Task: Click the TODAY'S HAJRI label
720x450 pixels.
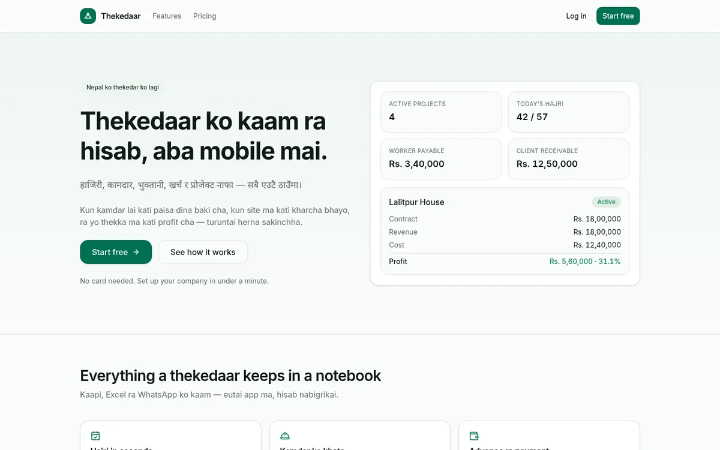Action: pos(540,104)
